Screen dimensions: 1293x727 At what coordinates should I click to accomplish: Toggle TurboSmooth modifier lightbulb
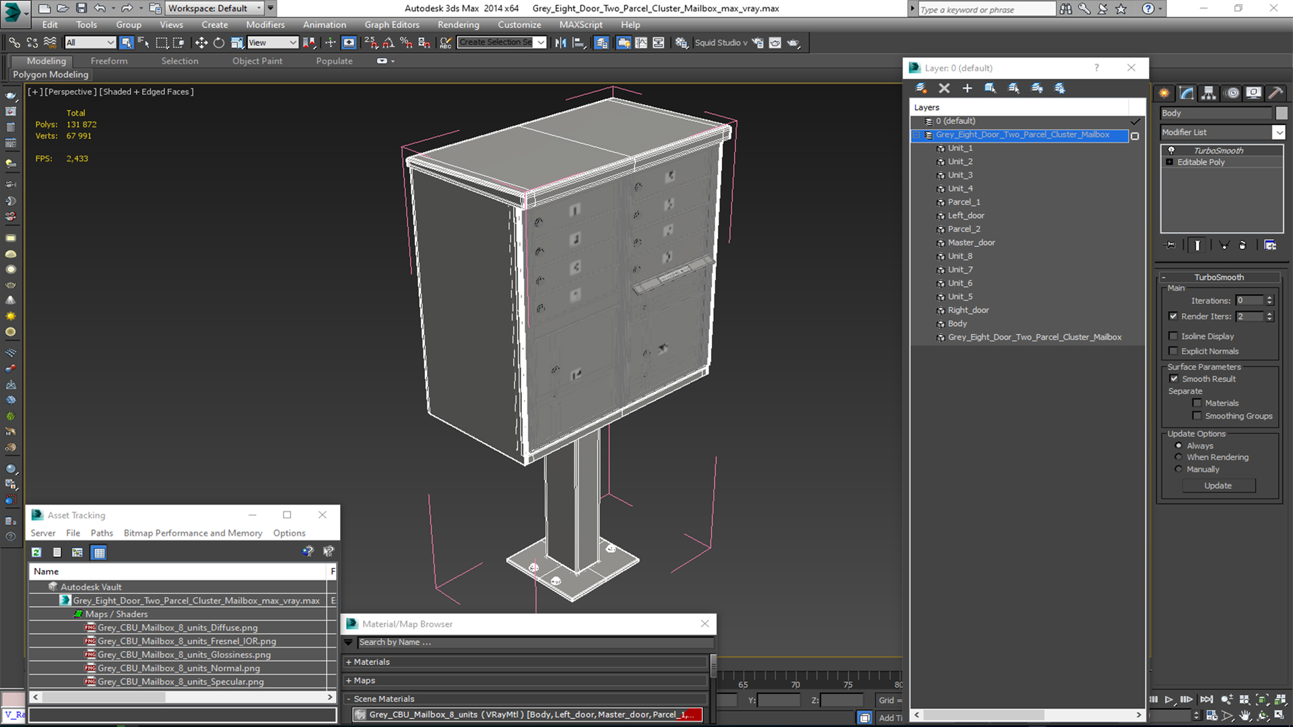click(x=1171, y=150)
